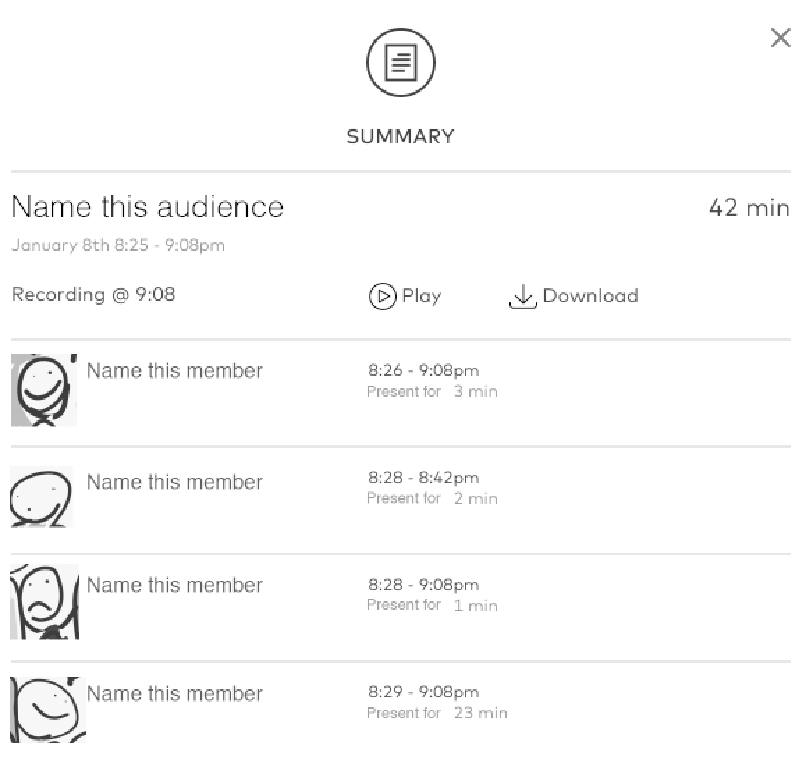This screenshot has height=781, width=806.
Task: Open avatar of member who arrived 8:26
Action: click(x=43, y=390)
